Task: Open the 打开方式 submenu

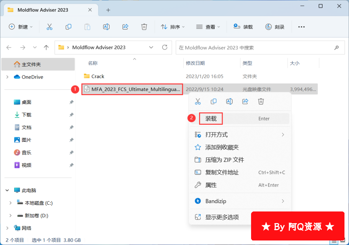Action: click(x=240, y=135)
